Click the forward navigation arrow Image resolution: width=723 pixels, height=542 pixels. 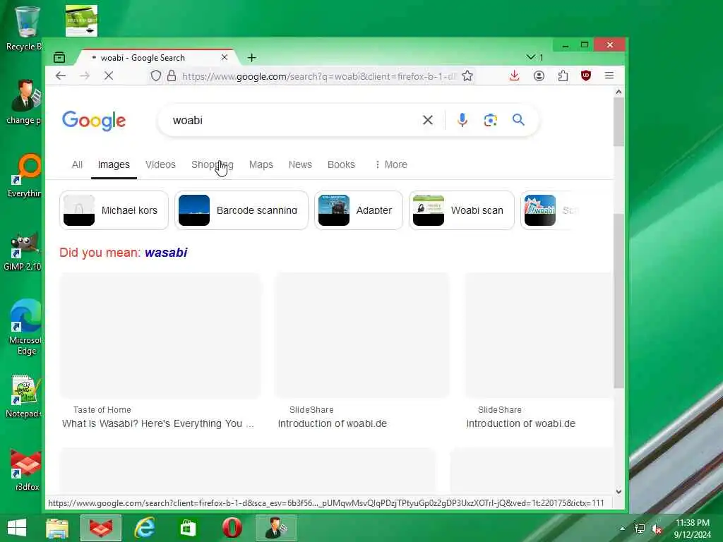(85, 76)
